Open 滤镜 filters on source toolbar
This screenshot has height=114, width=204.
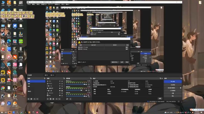coord(53,75)
